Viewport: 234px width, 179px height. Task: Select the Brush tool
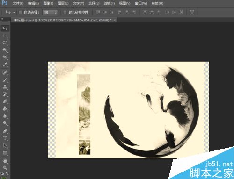[x=5, y=80]
